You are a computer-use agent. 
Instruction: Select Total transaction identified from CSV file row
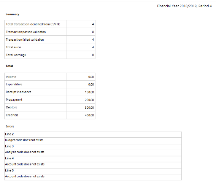50,24
